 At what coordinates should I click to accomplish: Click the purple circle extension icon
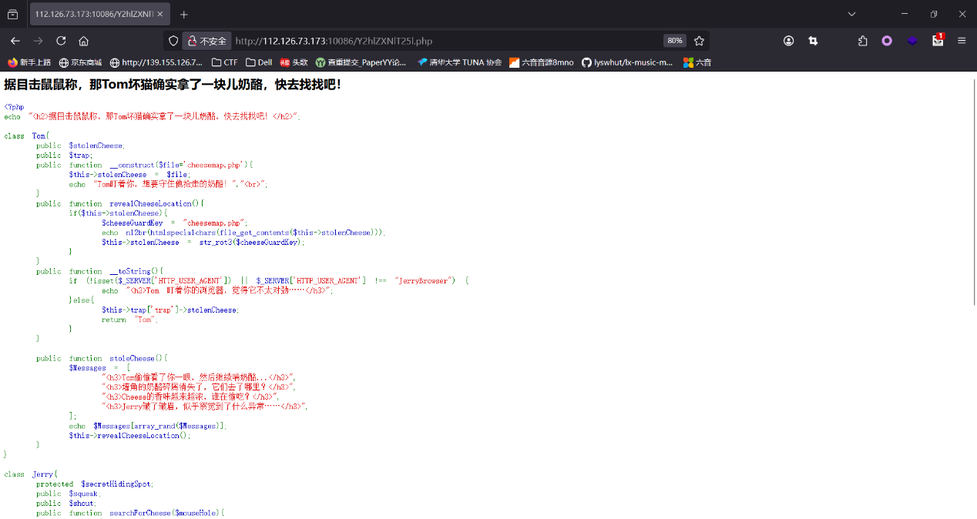tap(887, 41)
